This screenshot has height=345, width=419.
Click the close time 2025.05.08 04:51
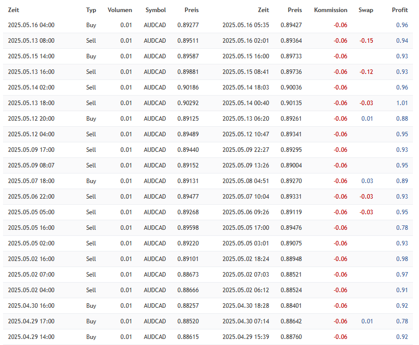[246, 181]
